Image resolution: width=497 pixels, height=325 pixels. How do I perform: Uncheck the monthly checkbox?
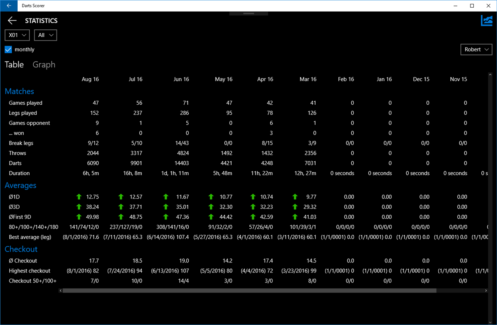point(8,49)
